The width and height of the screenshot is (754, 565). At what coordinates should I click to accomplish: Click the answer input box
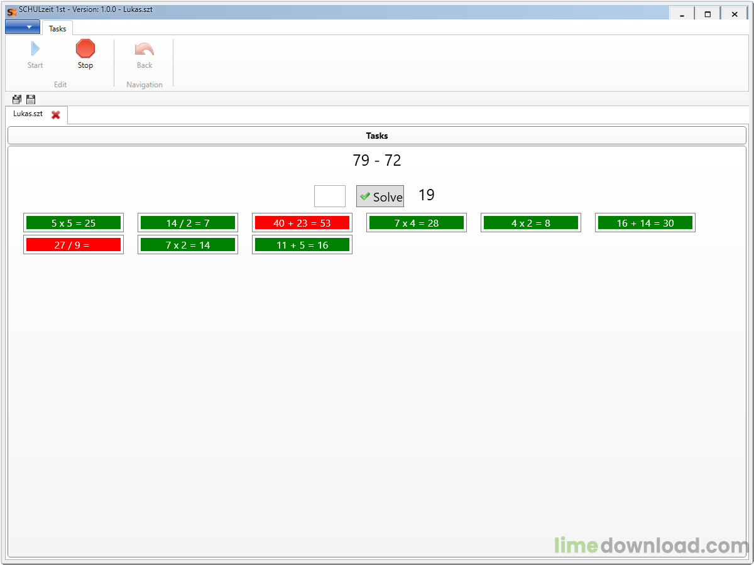click(330, 196)
